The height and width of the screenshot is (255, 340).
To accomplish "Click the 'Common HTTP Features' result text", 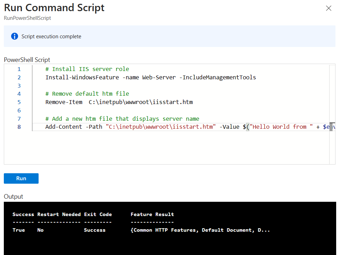I will 166,230.
